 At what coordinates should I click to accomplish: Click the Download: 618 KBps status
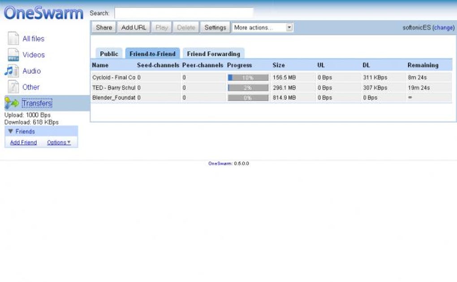[x=31, y=122]
